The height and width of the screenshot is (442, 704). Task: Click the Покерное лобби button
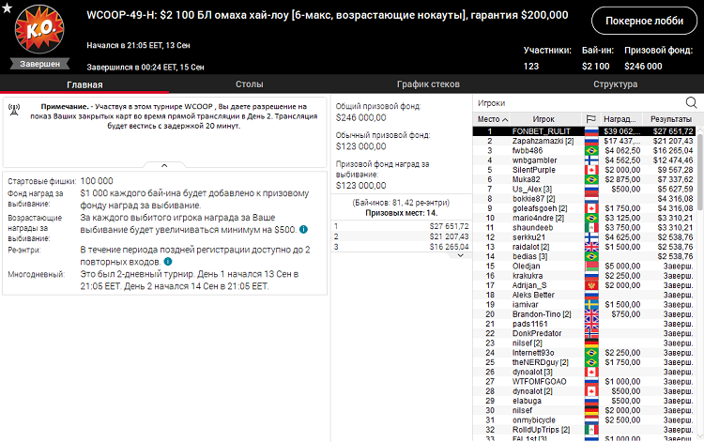[x=645, y=22]
